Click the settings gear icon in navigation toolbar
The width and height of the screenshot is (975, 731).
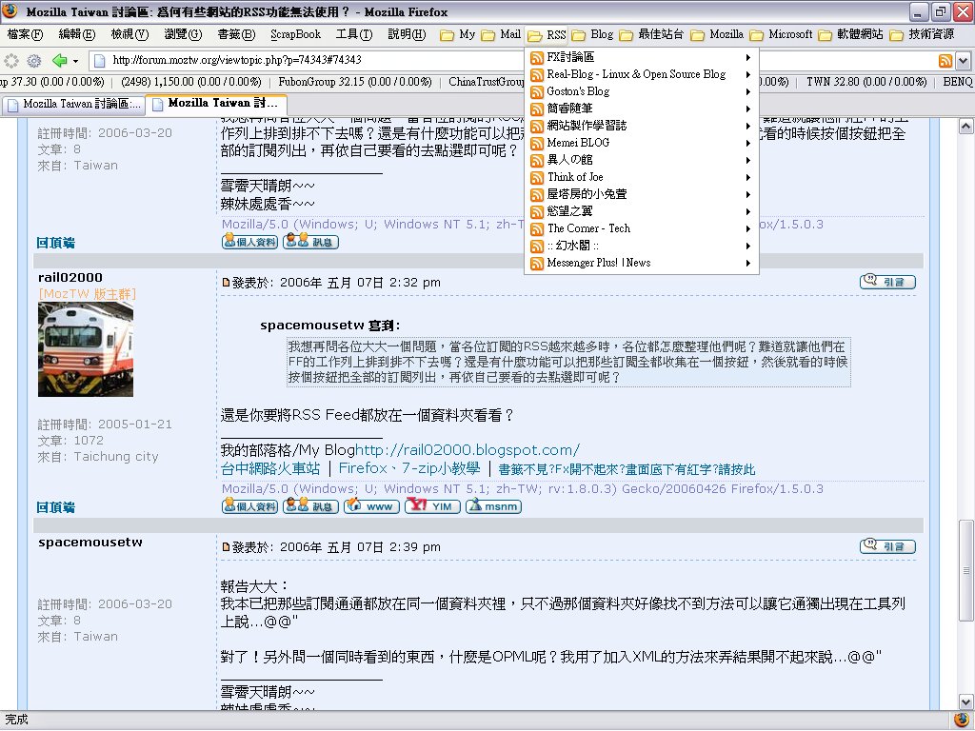[x=34, y=60]
